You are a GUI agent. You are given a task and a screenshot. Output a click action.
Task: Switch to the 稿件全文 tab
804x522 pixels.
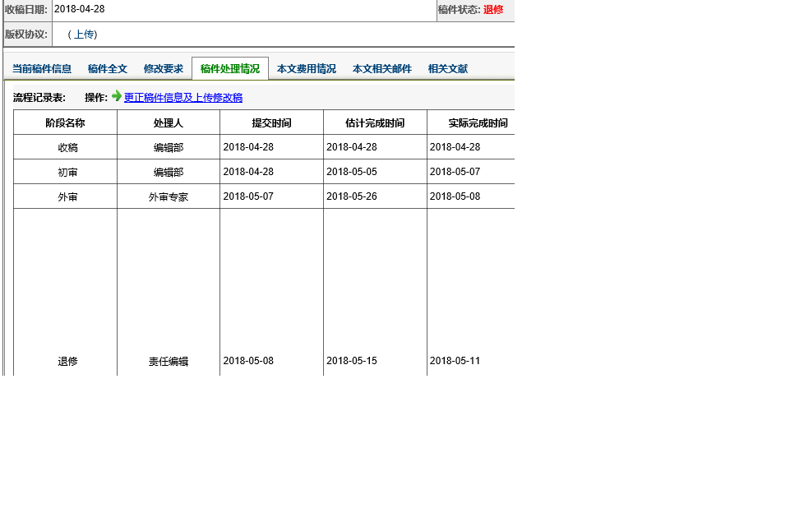click(x=108, y=69)
